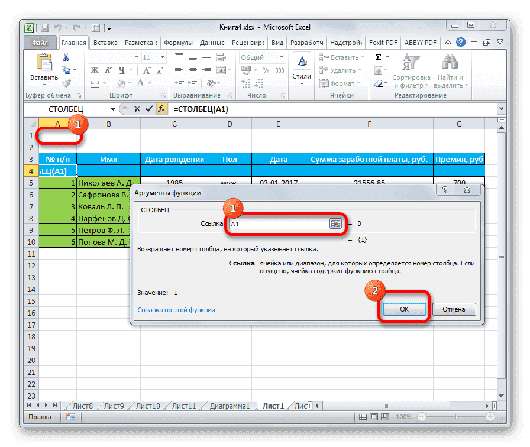
Task: Click inside the Ссылка input field
Action: (278, 223)
